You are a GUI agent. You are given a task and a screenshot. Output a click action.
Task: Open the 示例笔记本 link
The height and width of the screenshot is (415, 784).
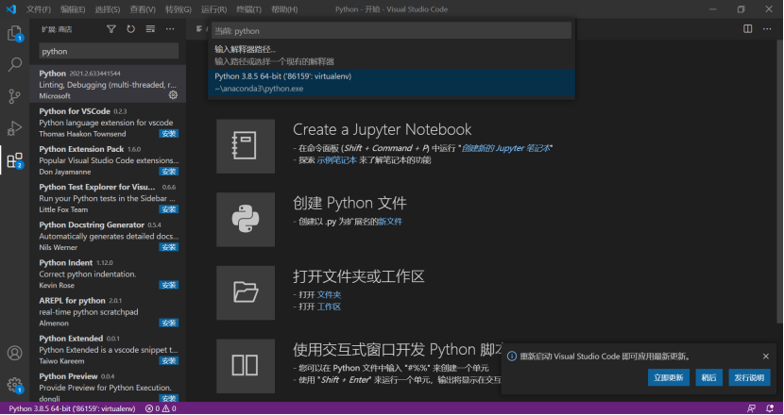point(337,160)
